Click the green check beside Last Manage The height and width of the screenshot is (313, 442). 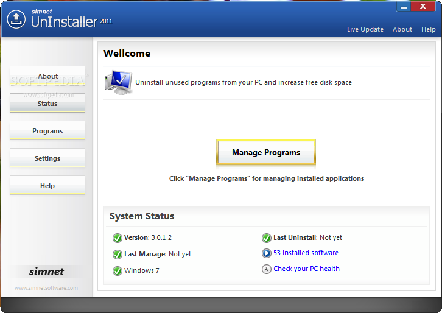(x=118, y=255)
